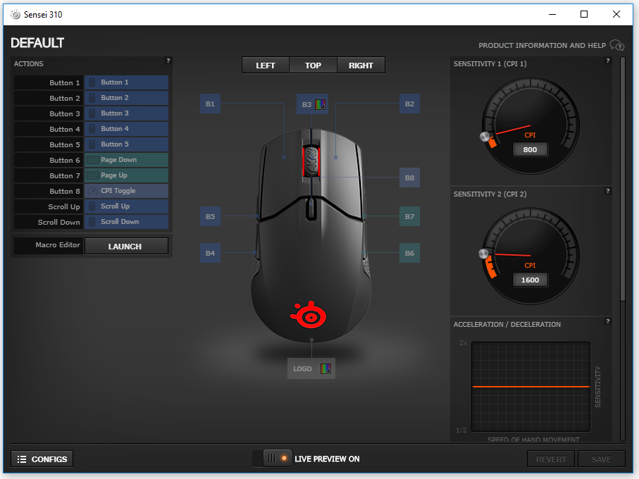The width and height of the screenshot is (639, 479).
Task: Launch the Macro Editor
Action: (x=125, y=247)
